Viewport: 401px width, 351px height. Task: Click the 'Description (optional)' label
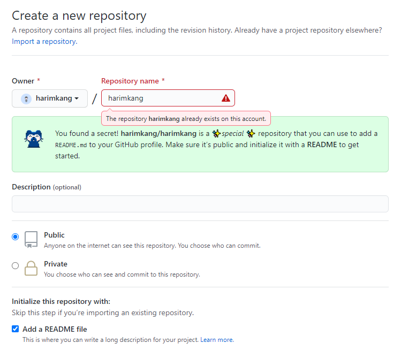coord(47,187)
